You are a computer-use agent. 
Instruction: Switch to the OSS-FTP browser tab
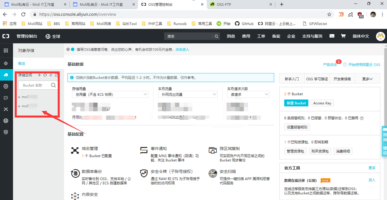241,4
